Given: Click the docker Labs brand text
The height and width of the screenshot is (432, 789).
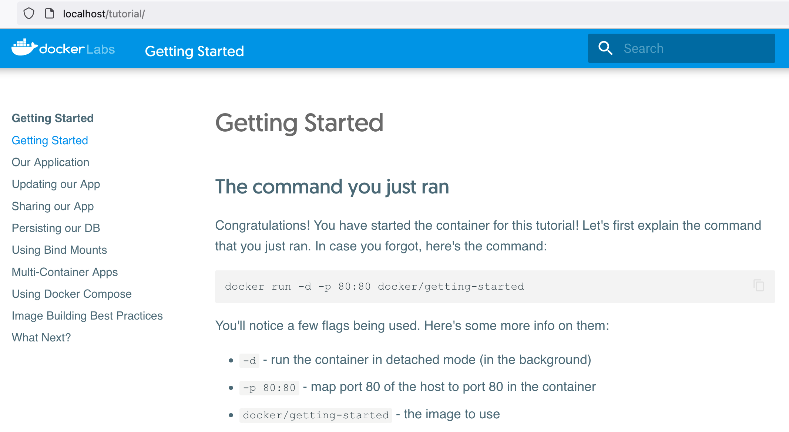Looking at the screenshot, I should [x=77, y=49].
